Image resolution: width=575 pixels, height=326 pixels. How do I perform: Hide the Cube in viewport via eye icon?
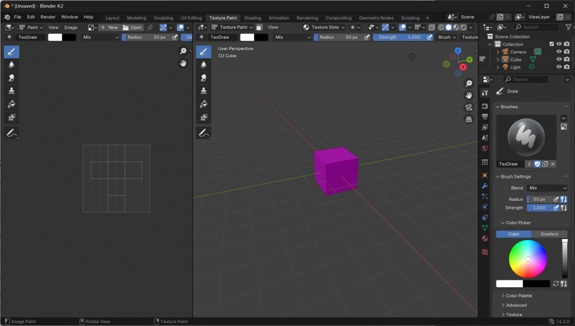pyautogui.click(x=559, y=59)
